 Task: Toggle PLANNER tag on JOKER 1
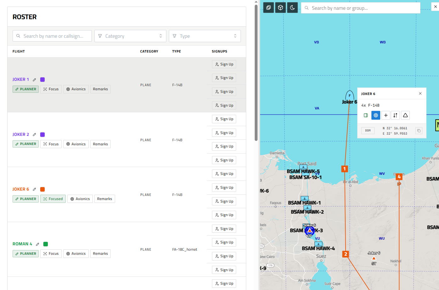pyautogui.click(x=25, y=89)
